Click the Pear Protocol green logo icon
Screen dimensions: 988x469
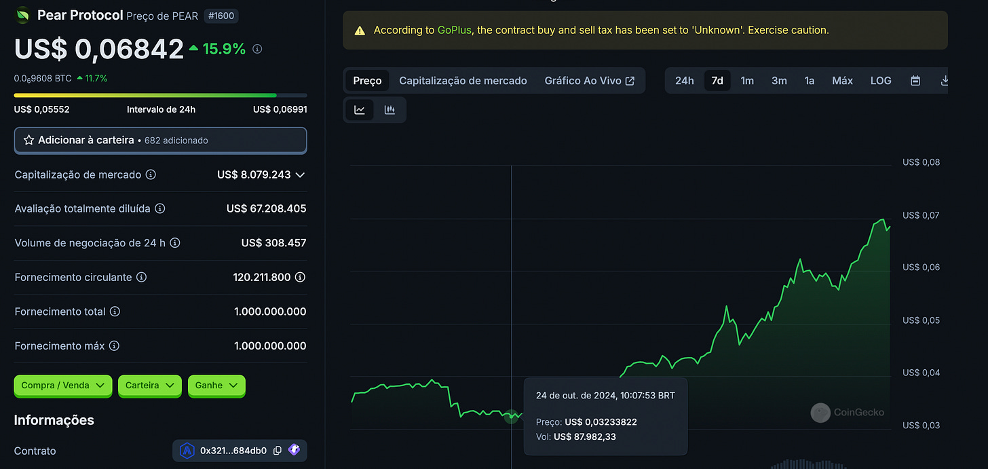pos(23,15)
